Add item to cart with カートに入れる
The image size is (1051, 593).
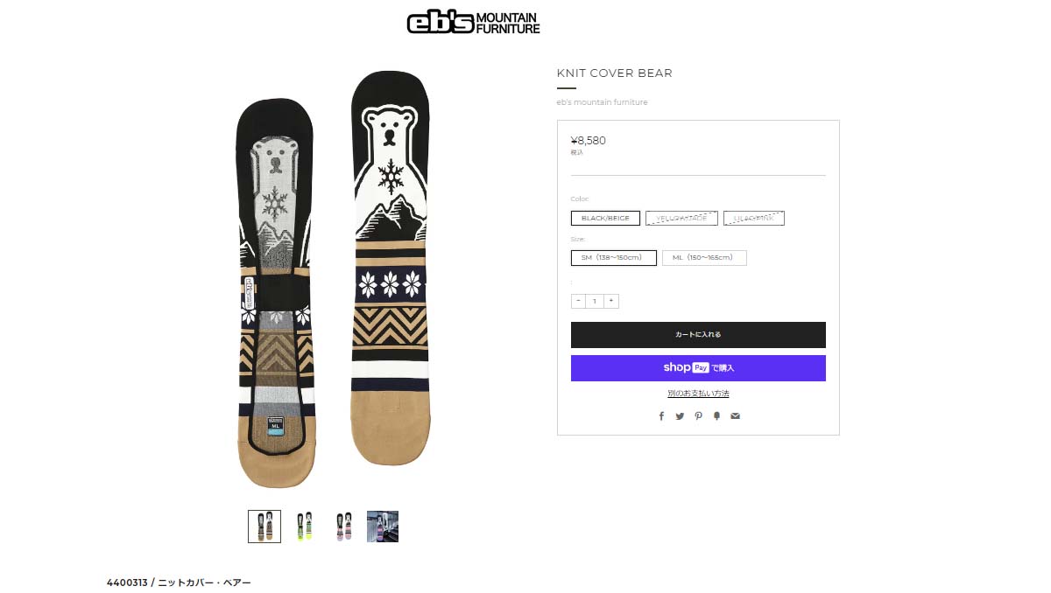pos(698,335)
